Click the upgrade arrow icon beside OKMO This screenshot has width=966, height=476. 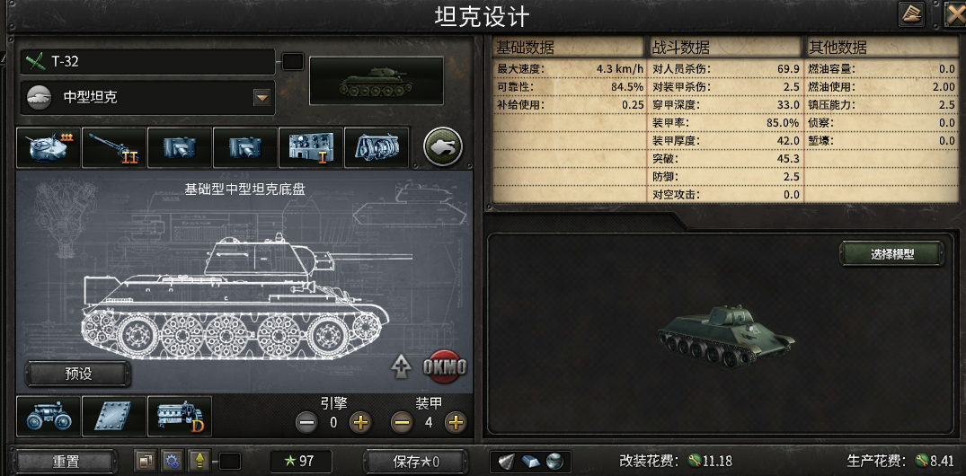(401, 367)
